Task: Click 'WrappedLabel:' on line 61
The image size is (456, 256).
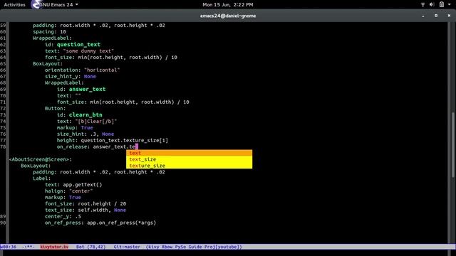Action: coord(52,38)
